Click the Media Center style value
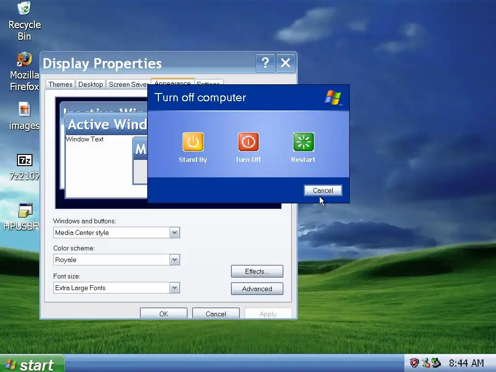Viewport: 496px width, 372px height. pyautogui.click(x=82, y=232)
